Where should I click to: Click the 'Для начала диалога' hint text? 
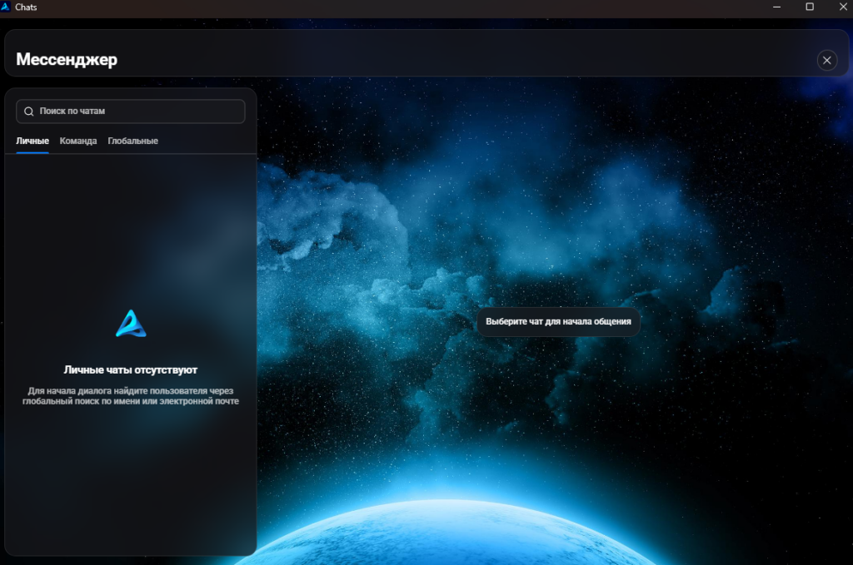tap(131, 396)
